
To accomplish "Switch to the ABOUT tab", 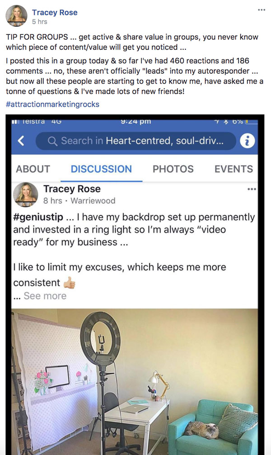I will (x=33, y=169).
